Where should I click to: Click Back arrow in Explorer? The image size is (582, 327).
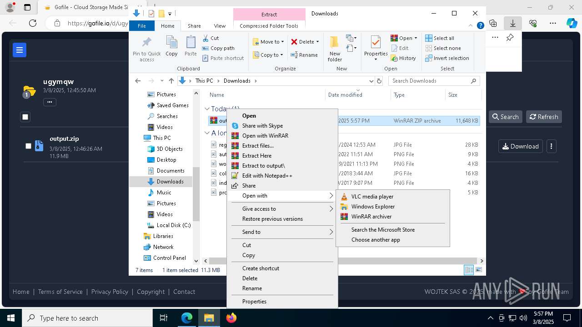(138, 81)
